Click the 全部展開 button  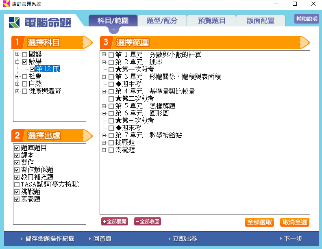[x=115, y=222]
